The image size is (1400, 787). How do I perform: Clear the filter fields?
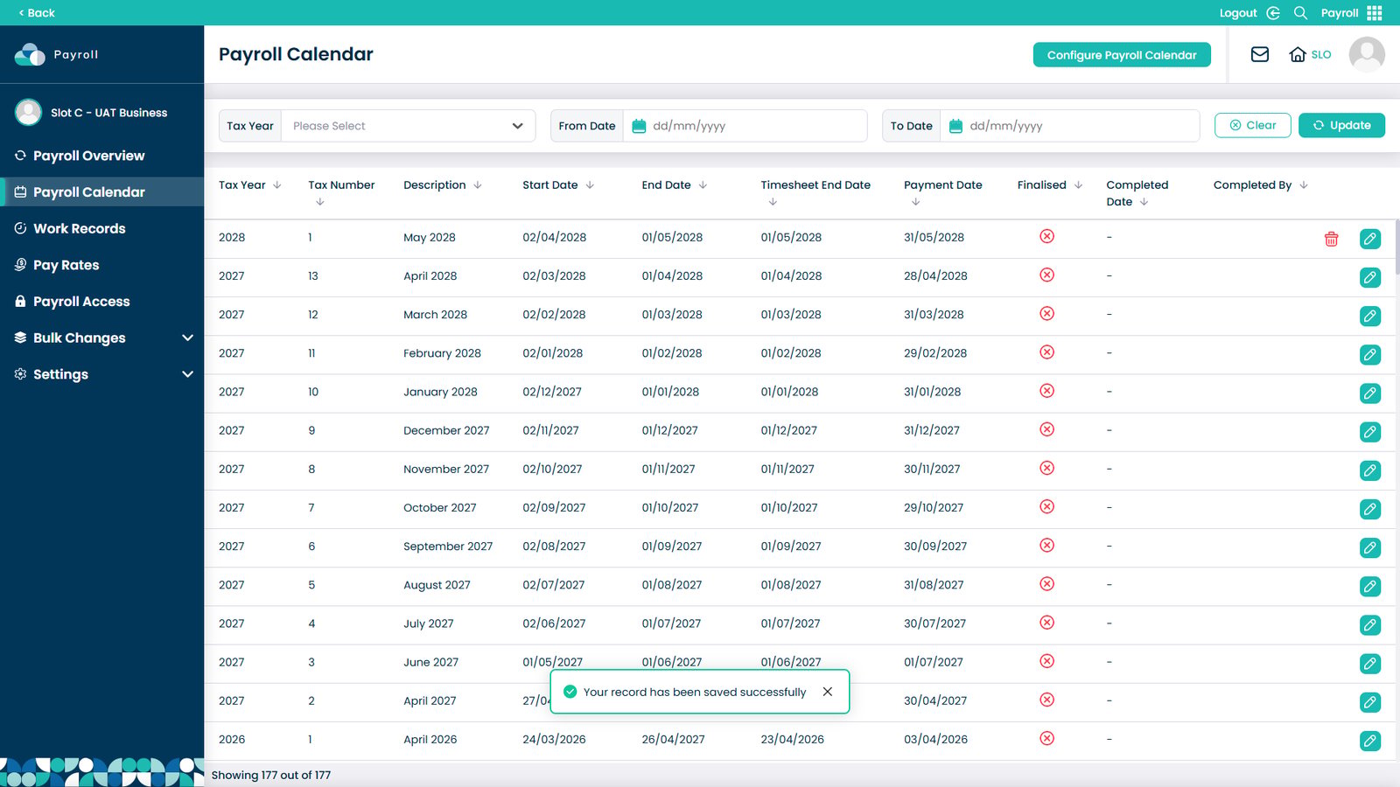point(1252,125)
